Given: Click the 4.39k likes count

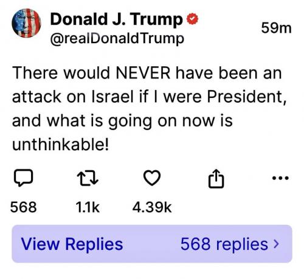Looking at the screenshot, I should tap(152, 207).
